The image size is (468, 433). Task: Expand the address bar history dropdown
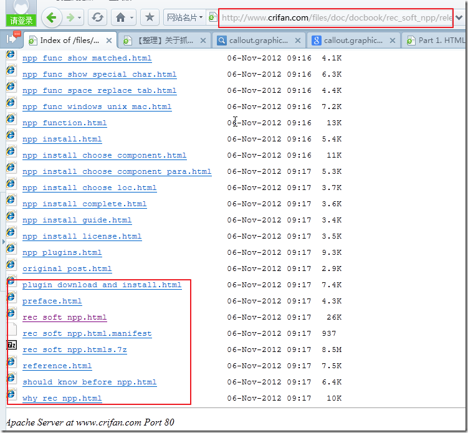click(459, 18)
